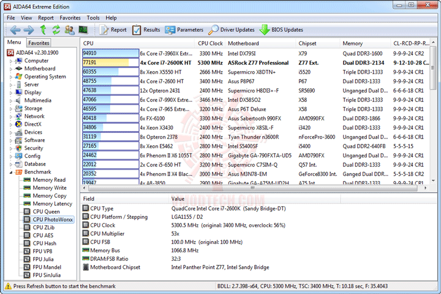
Task: Click the 60355 score bar row
Action: tap(110, 72)
